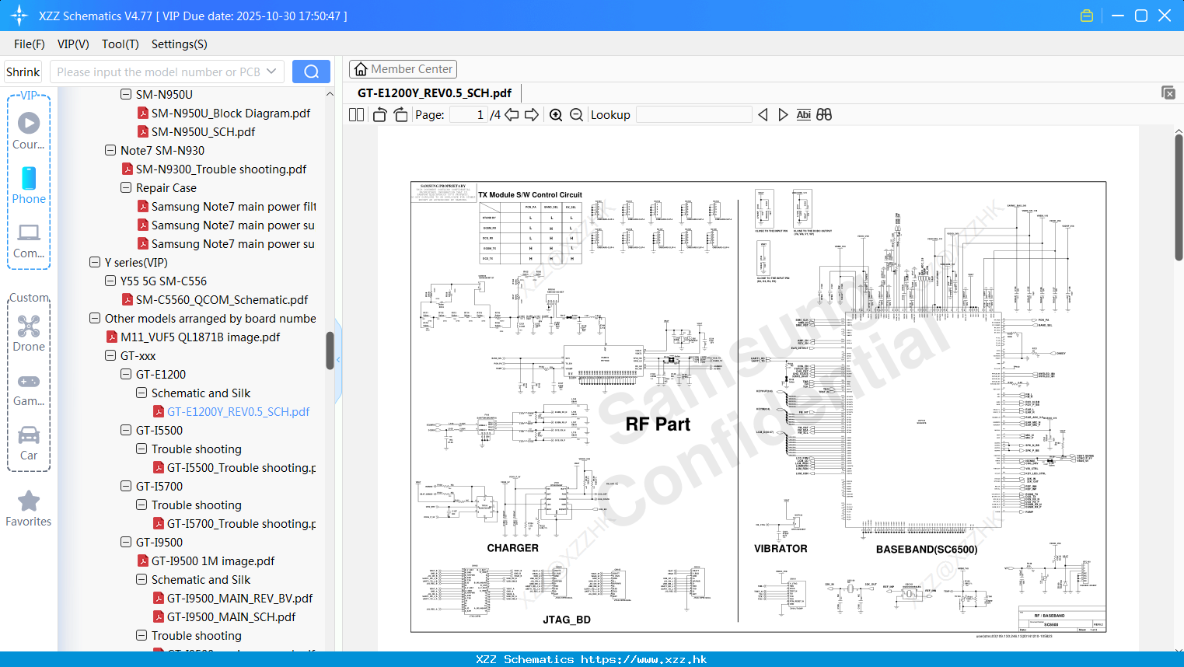
Task: Collapse the Repair Case folder
Action: click(126, 187)
